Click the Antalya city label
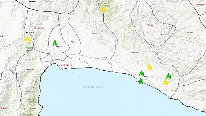Viewport: 206px width, 116px height. pos(29,33)
